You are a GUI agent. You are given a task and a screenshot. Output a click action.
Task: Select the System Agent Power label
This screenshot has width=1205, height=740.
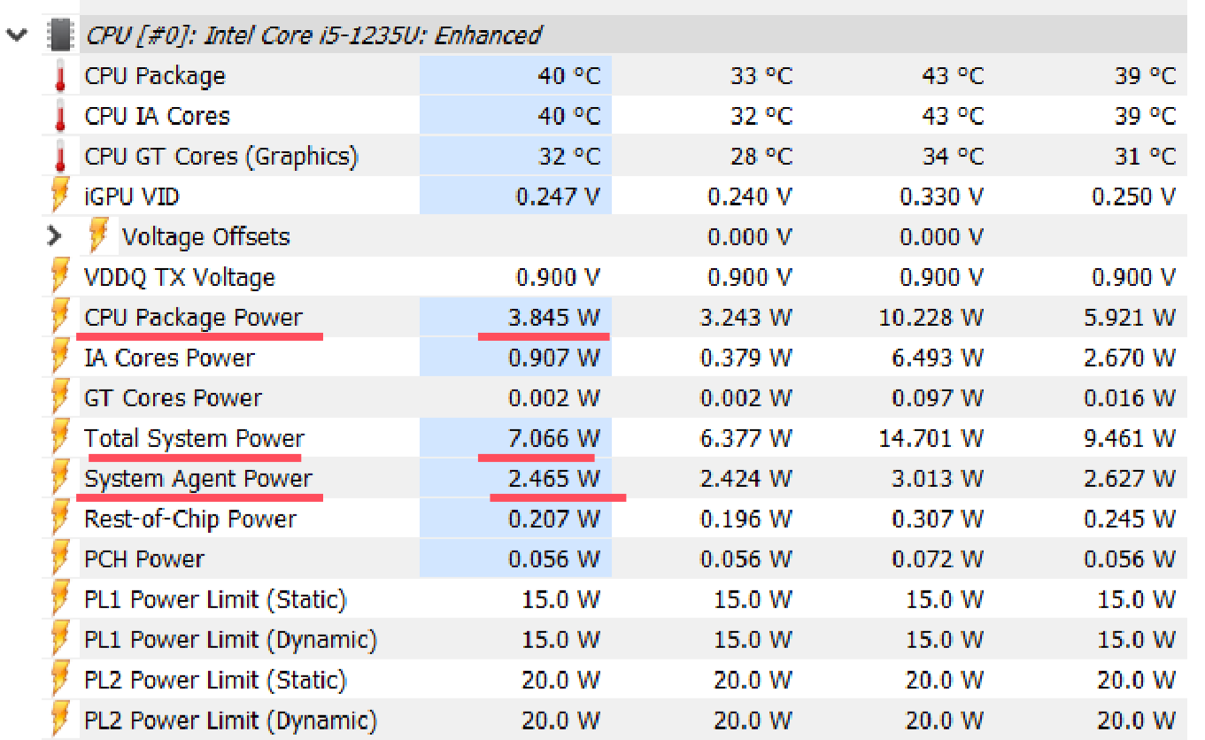click(x=199, y=479)
